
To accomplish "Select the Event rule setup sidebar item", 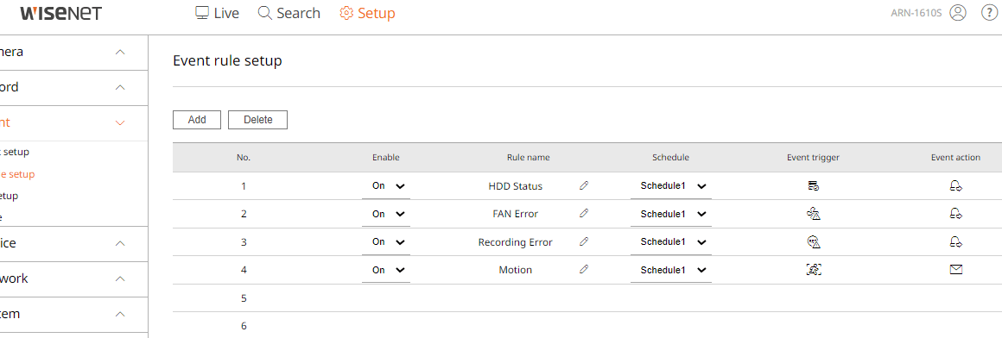I will (17, 174).
